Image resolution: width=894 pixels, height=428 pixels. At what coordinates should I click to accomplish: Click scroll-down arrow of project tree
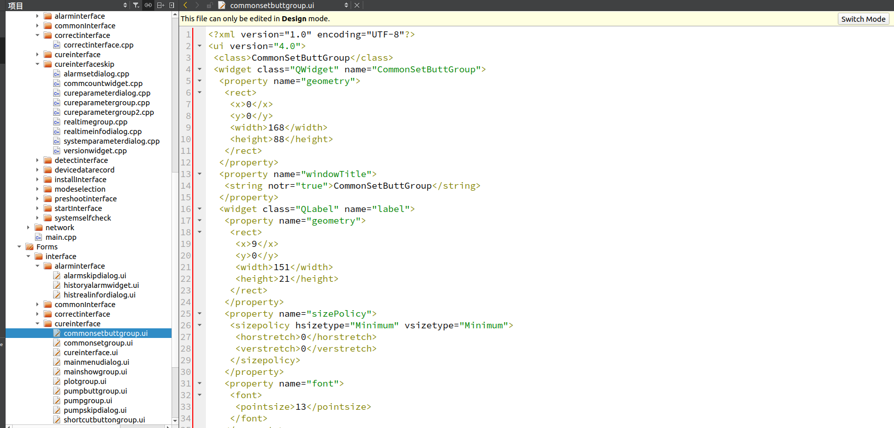[175, 420]
